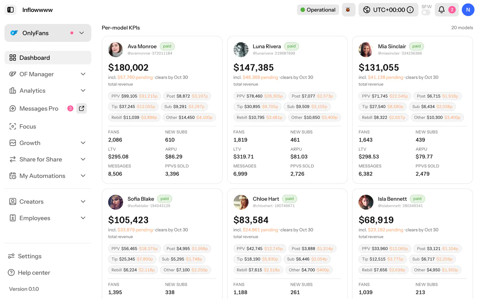The width and height of the screenshot is (479, 299).
Task: Open the OnlyFans platform dropdown
Action: click(48, 33)
